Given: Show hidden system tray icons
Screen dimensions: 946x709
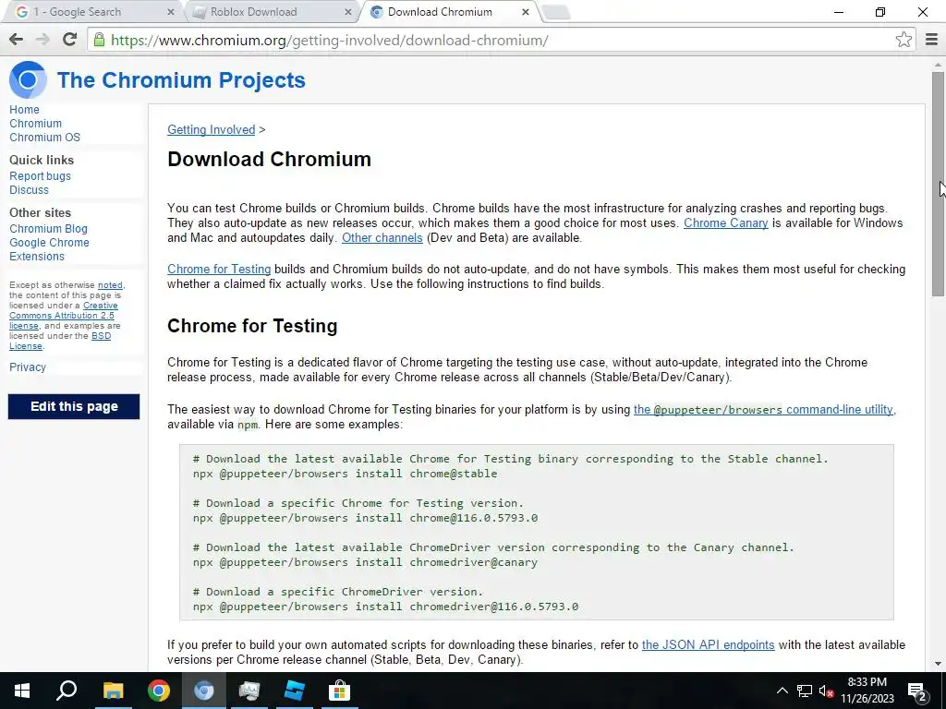Looking at the screenshot, I should click(782, 691).
